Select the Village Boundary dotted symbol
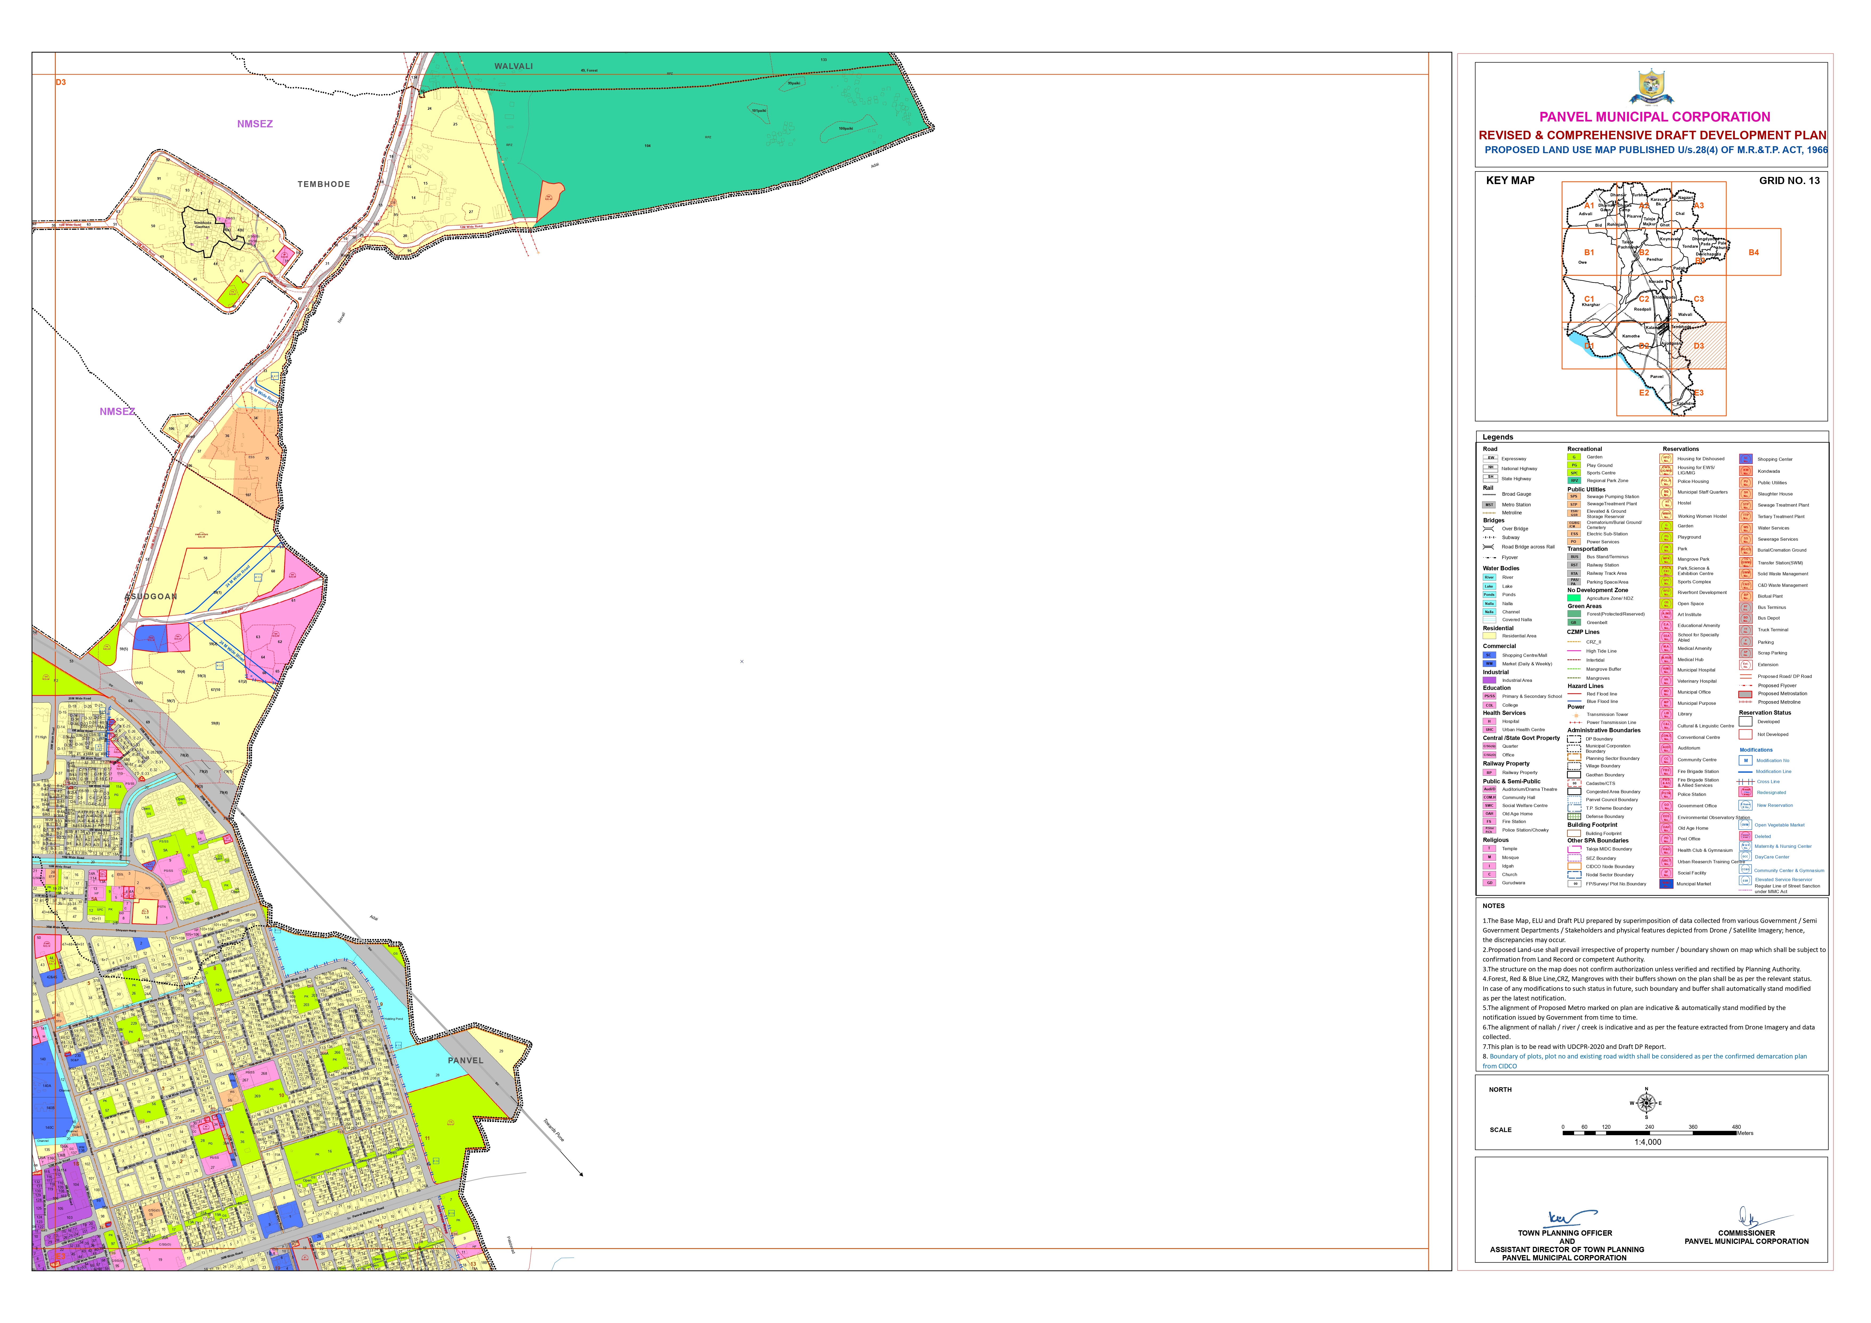1871x1323 pixels. pyautogui.click(x=1574, y=766)
